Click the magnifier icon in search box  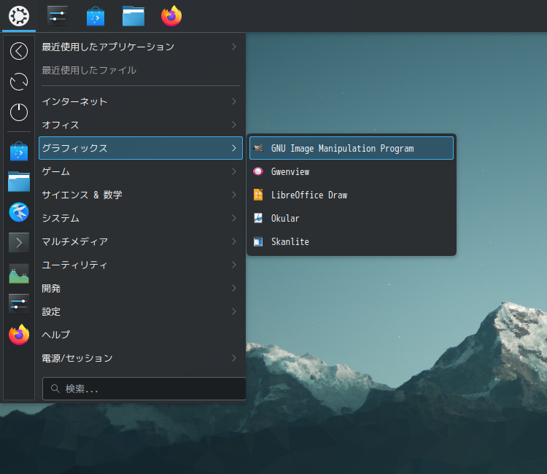pos(55,389)
